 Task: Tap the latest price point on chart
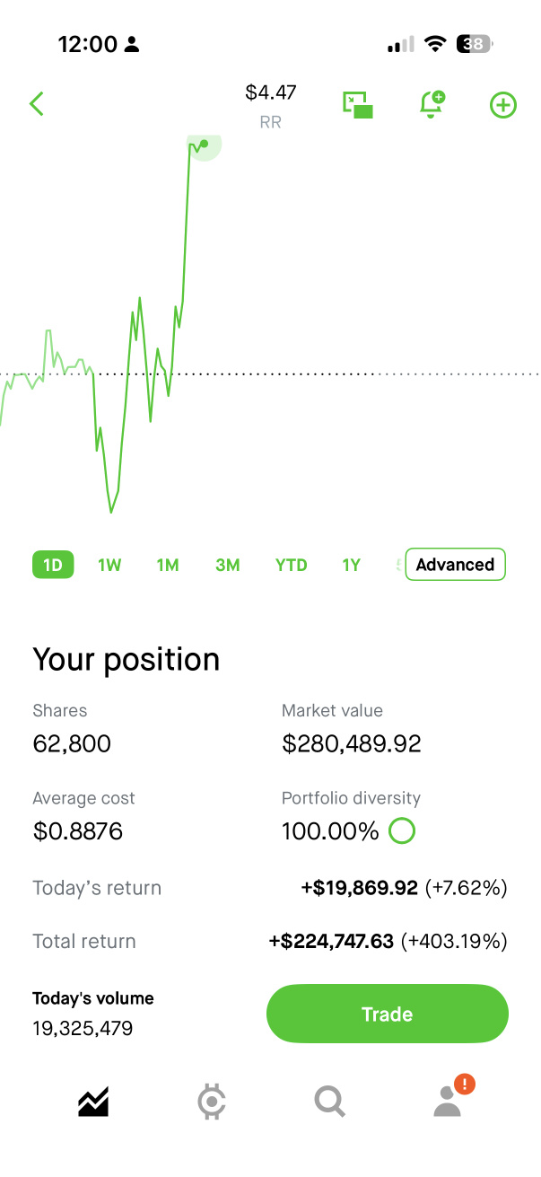coord(205,144)
